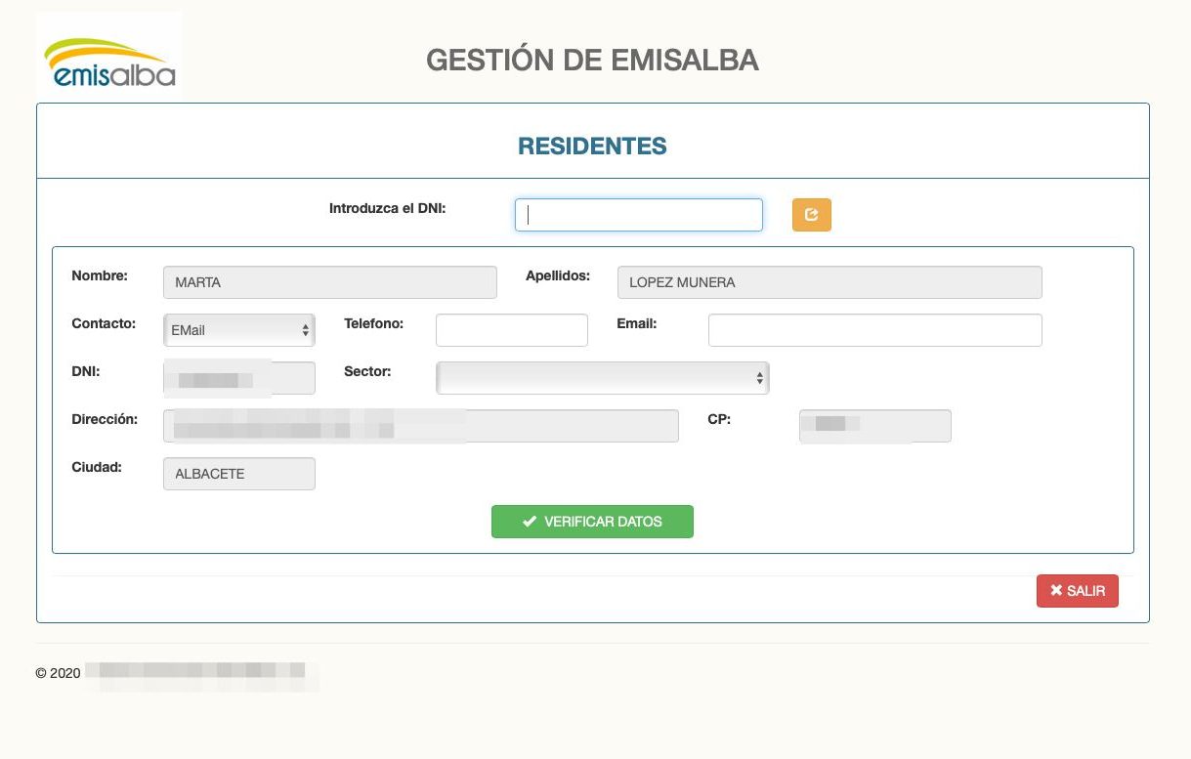
Task: Click the GESTIÓN DE EMISALBA page title
Action: (592, 61)
